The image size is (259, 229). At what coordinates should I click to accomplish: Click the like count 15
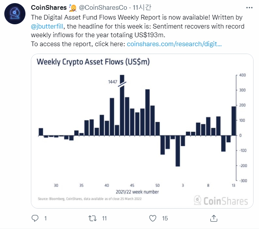(x=165, y=218)
